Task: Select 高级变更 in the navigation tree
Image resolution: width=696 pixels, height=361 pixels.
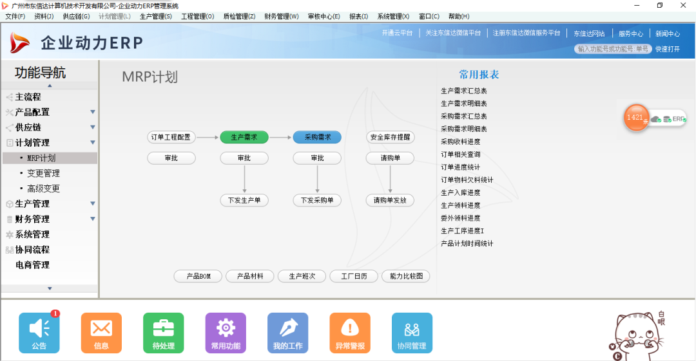Action: (43, 189)
